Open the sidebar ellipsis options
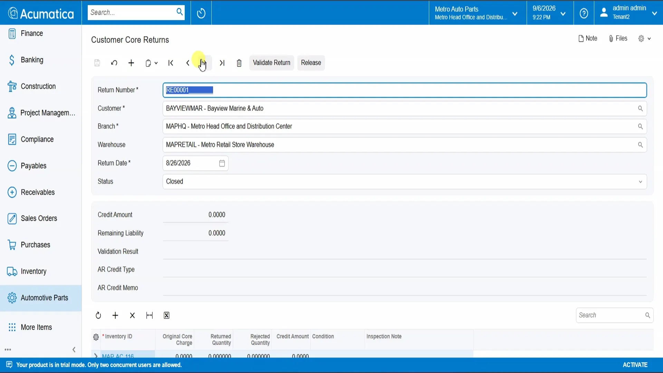The image size is (663, 373). [8, 350]
